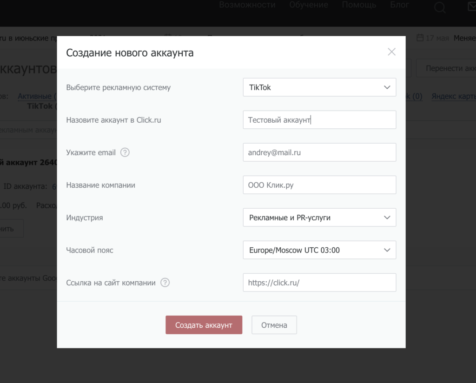Open the help icon next to Укажите email

pos(125,152)
